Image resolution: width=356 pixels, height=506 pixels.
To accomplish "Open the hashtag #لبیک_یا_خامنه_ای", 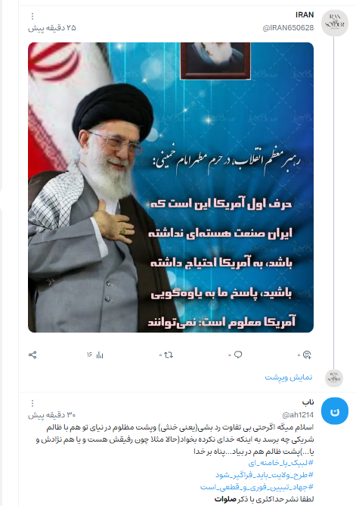I will tap(280, 463).
